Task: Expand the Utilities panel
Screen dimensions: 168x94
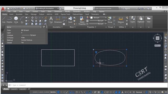Action: click(x=122, y=27)
